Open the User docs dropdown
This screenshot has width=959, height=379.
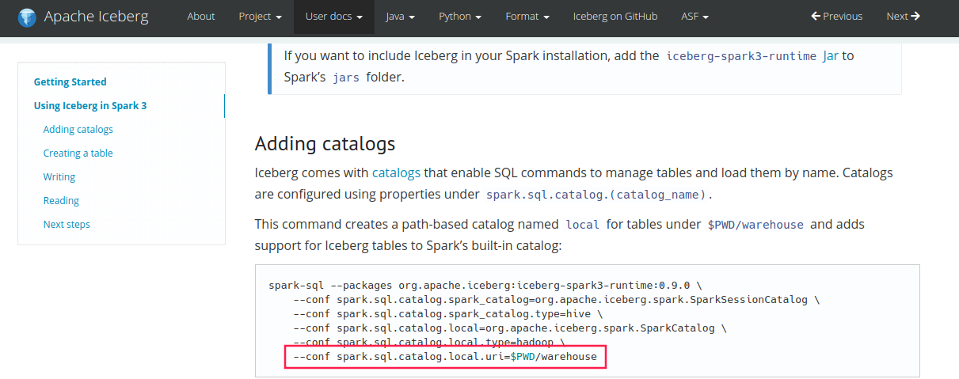click(334, 17)
